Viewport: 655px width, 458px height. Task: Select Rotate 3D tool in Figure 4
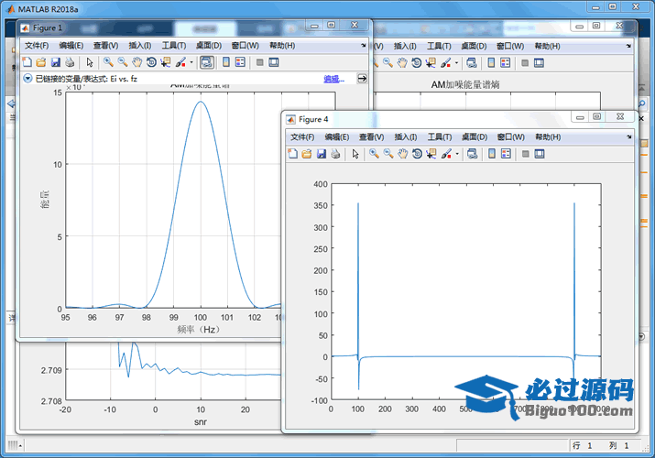click(x=416, y=153)
